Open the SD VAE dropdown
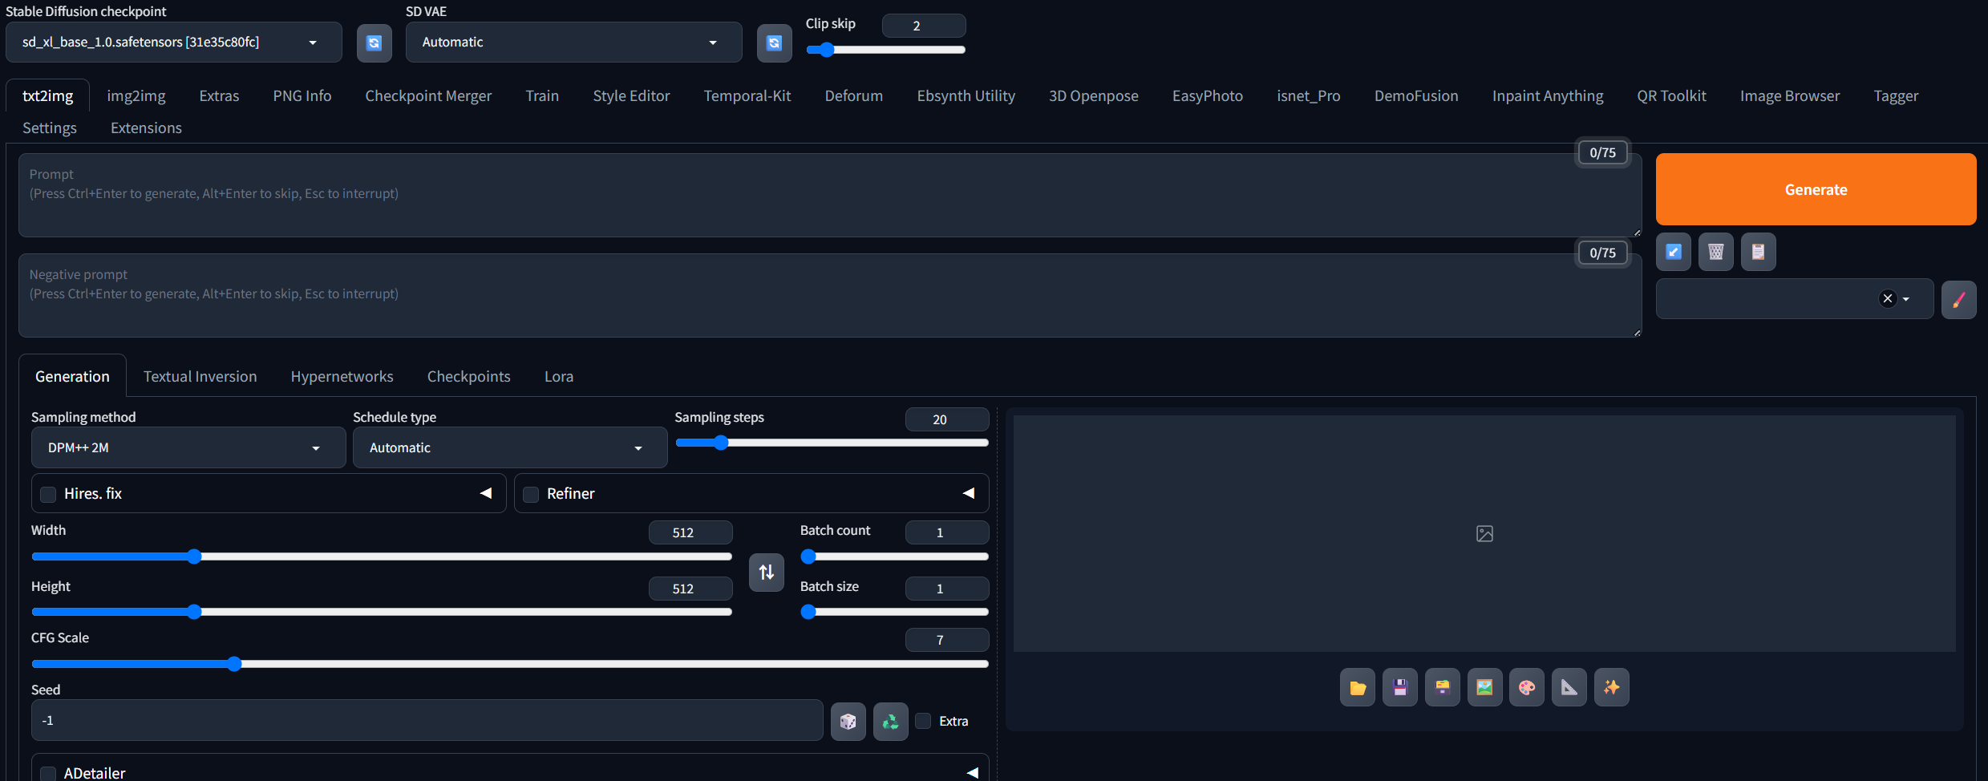Screen dimensions: 1988x781 click(574, 42)
